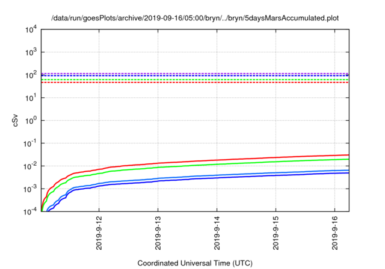Click the dashed red limit line

click(x=195, y=82)
